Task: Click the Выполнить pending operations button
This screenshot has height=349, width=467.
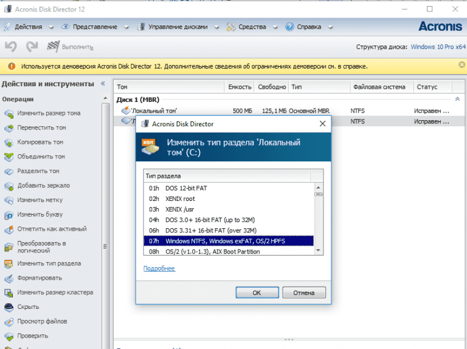Action: click(71, 47)
